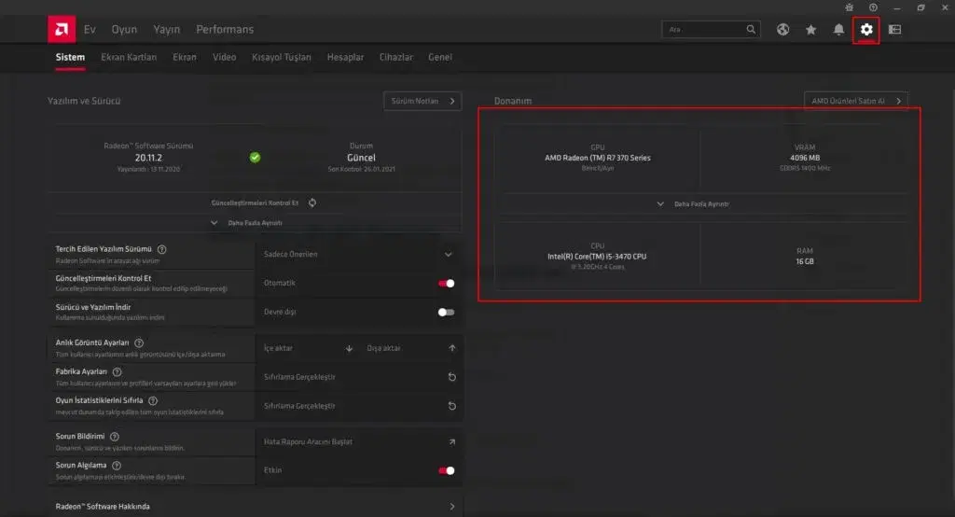
Task: Click Sıfırlama Gerçekleştir for Oyun İstatistiklerini Sıfırla
Action: point(299,406)
